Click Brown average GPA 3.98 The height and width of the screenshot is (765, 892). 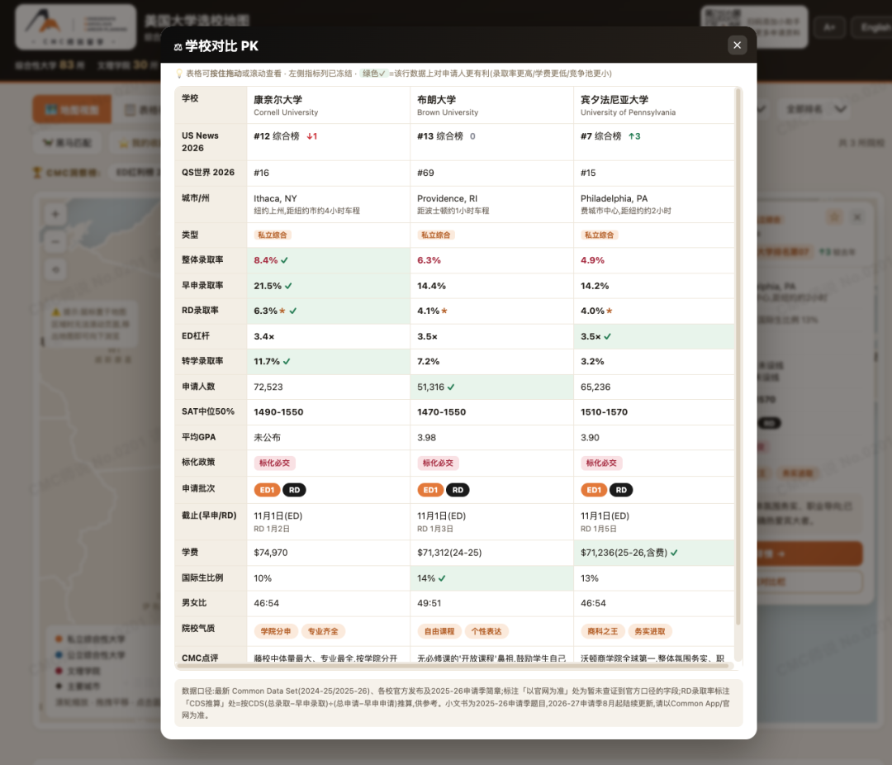coord(427,438)
